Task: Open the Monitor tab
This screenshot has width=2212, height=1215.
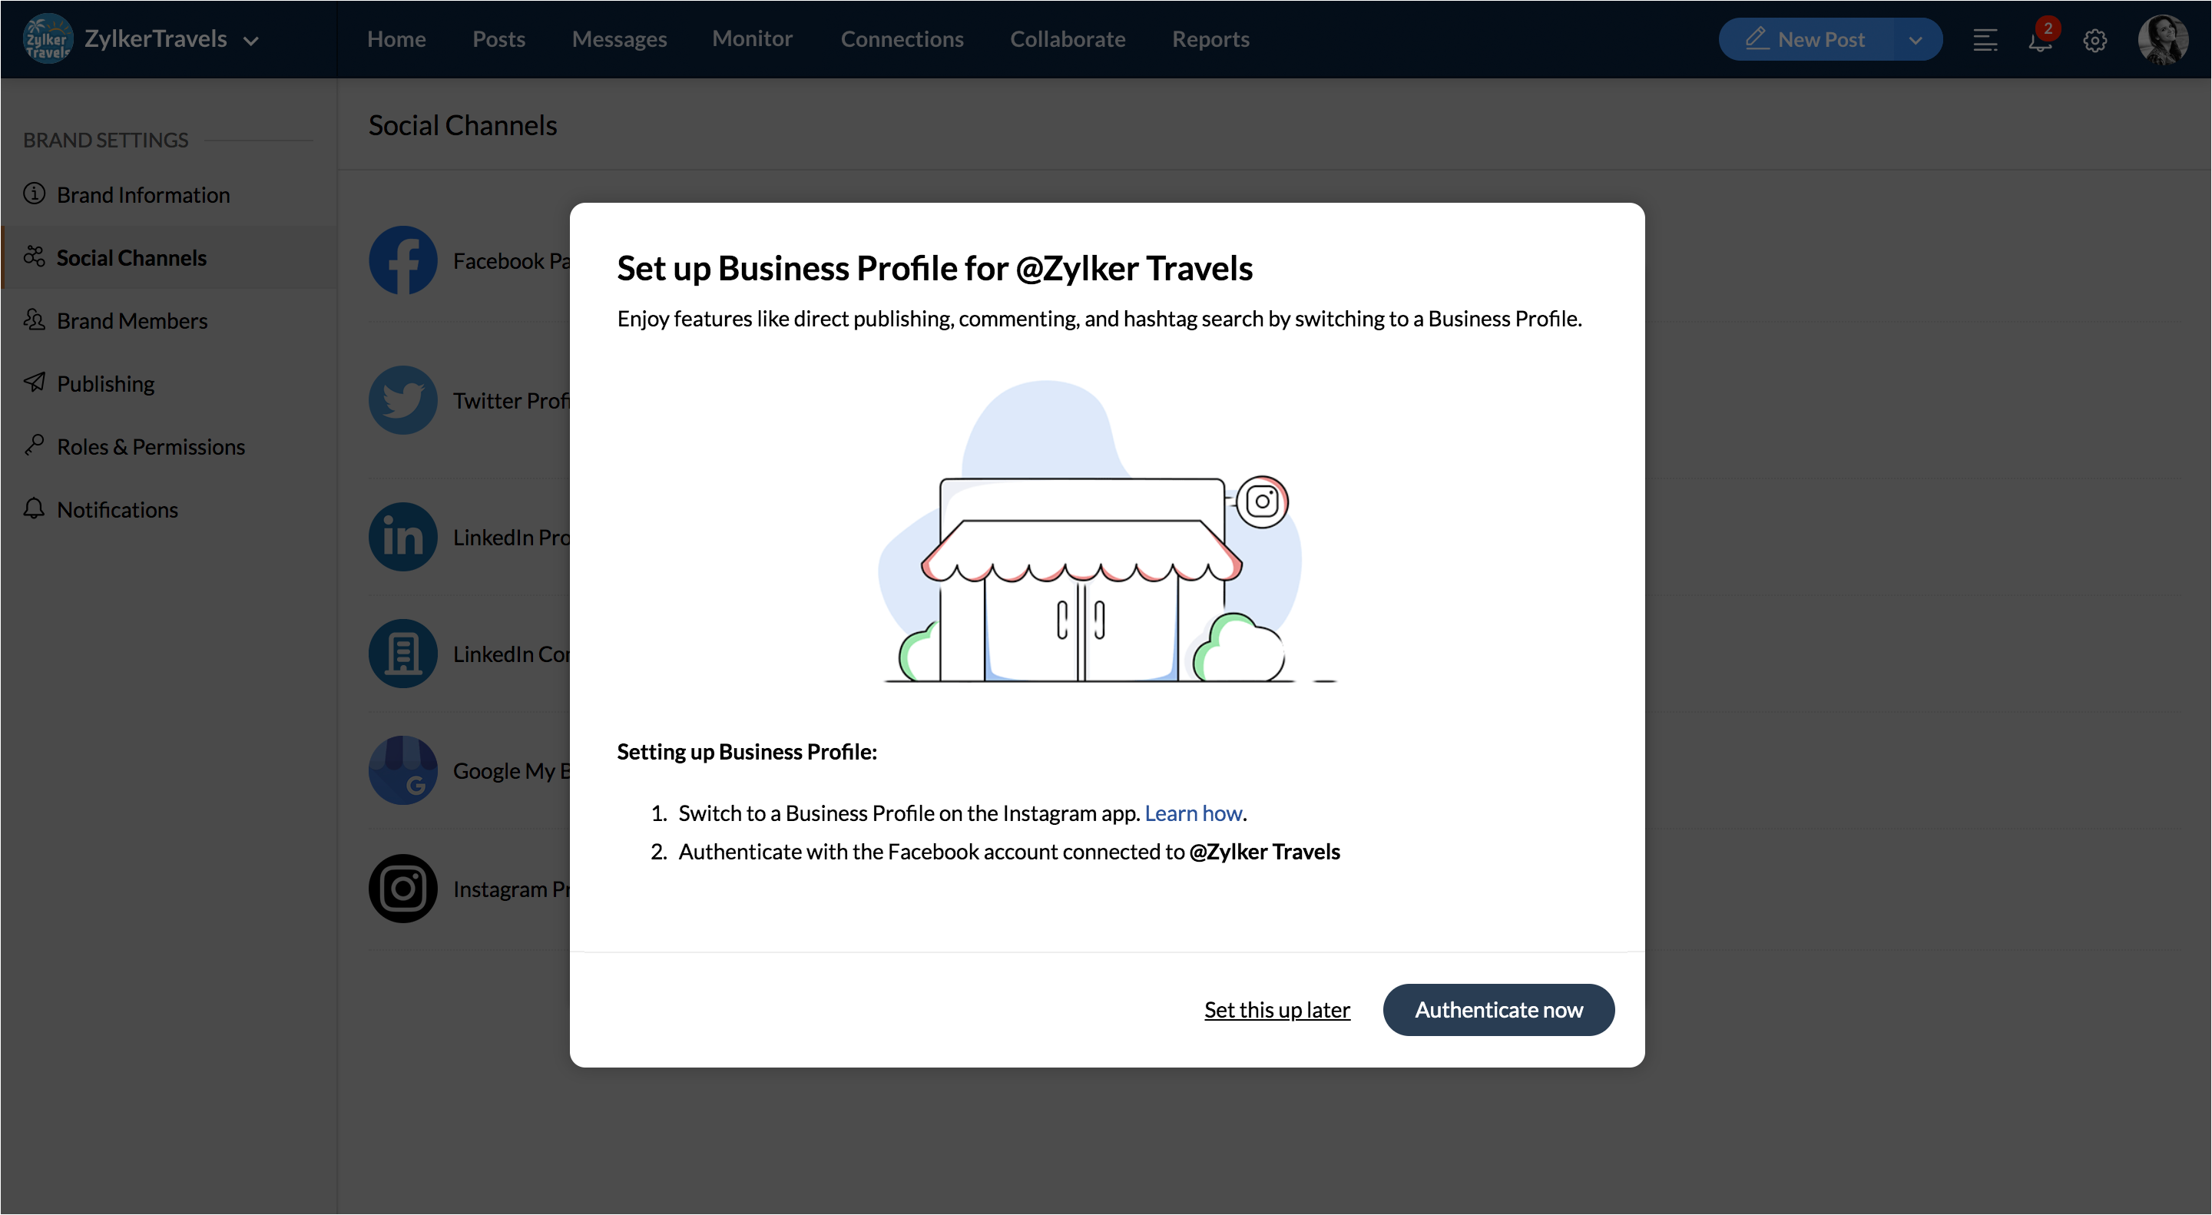Action: (751, 38)
